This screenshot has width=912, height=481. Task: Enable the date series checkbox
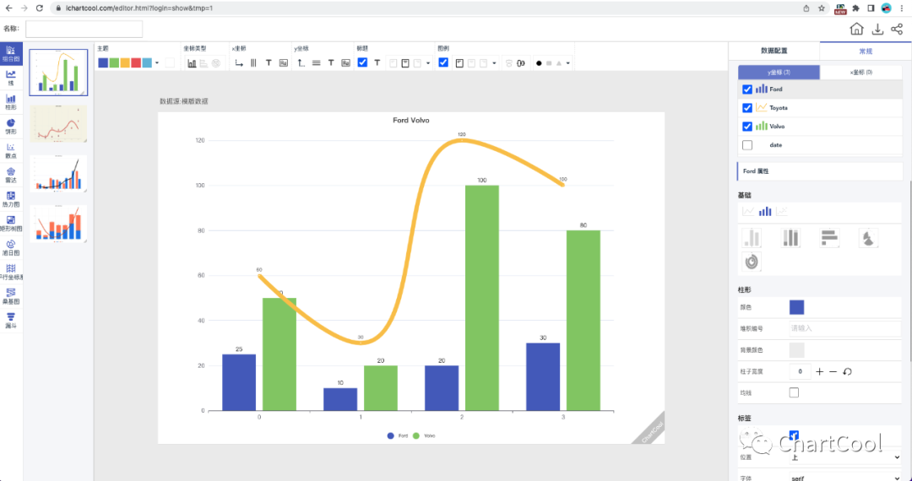747,145
